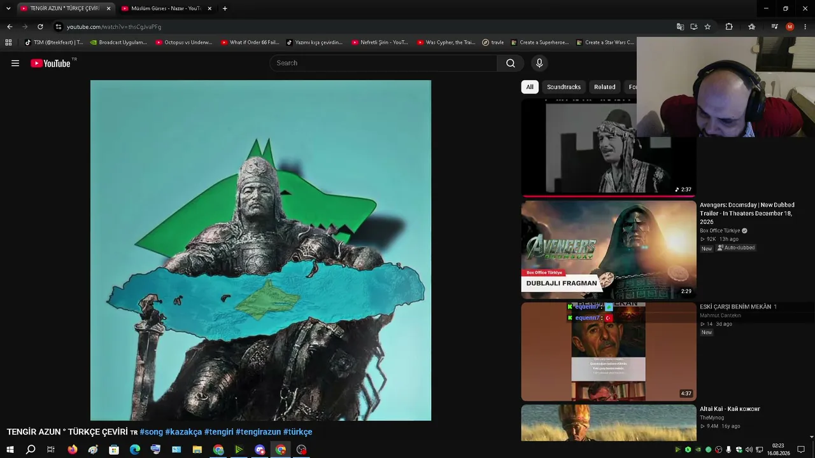Viewport: 815px width, 458px height.
Task: Open the ESKİ ÇARŞI BENİM MEKÂN thumbnail
Action: coord(609,352)
